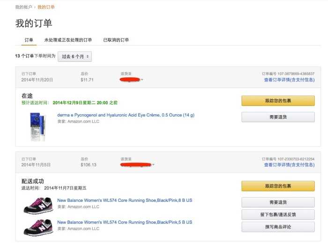The height and width of the screenshot is (243, 328).
Task: Select the 订单 tab
Action: tap(29, 40)
